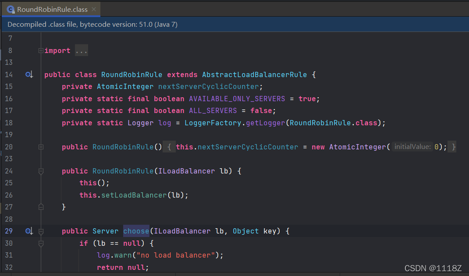This screenshot has height=276, width=469.
Task: Click the subclass gutter icon on line 14
Action: click(x=29, y=74)
